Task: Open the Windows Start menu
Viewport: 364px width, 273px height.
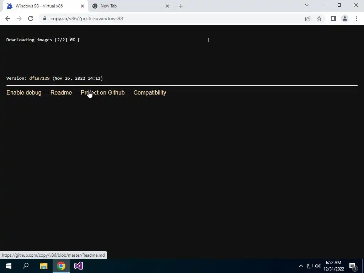Action: coord(9,266)
